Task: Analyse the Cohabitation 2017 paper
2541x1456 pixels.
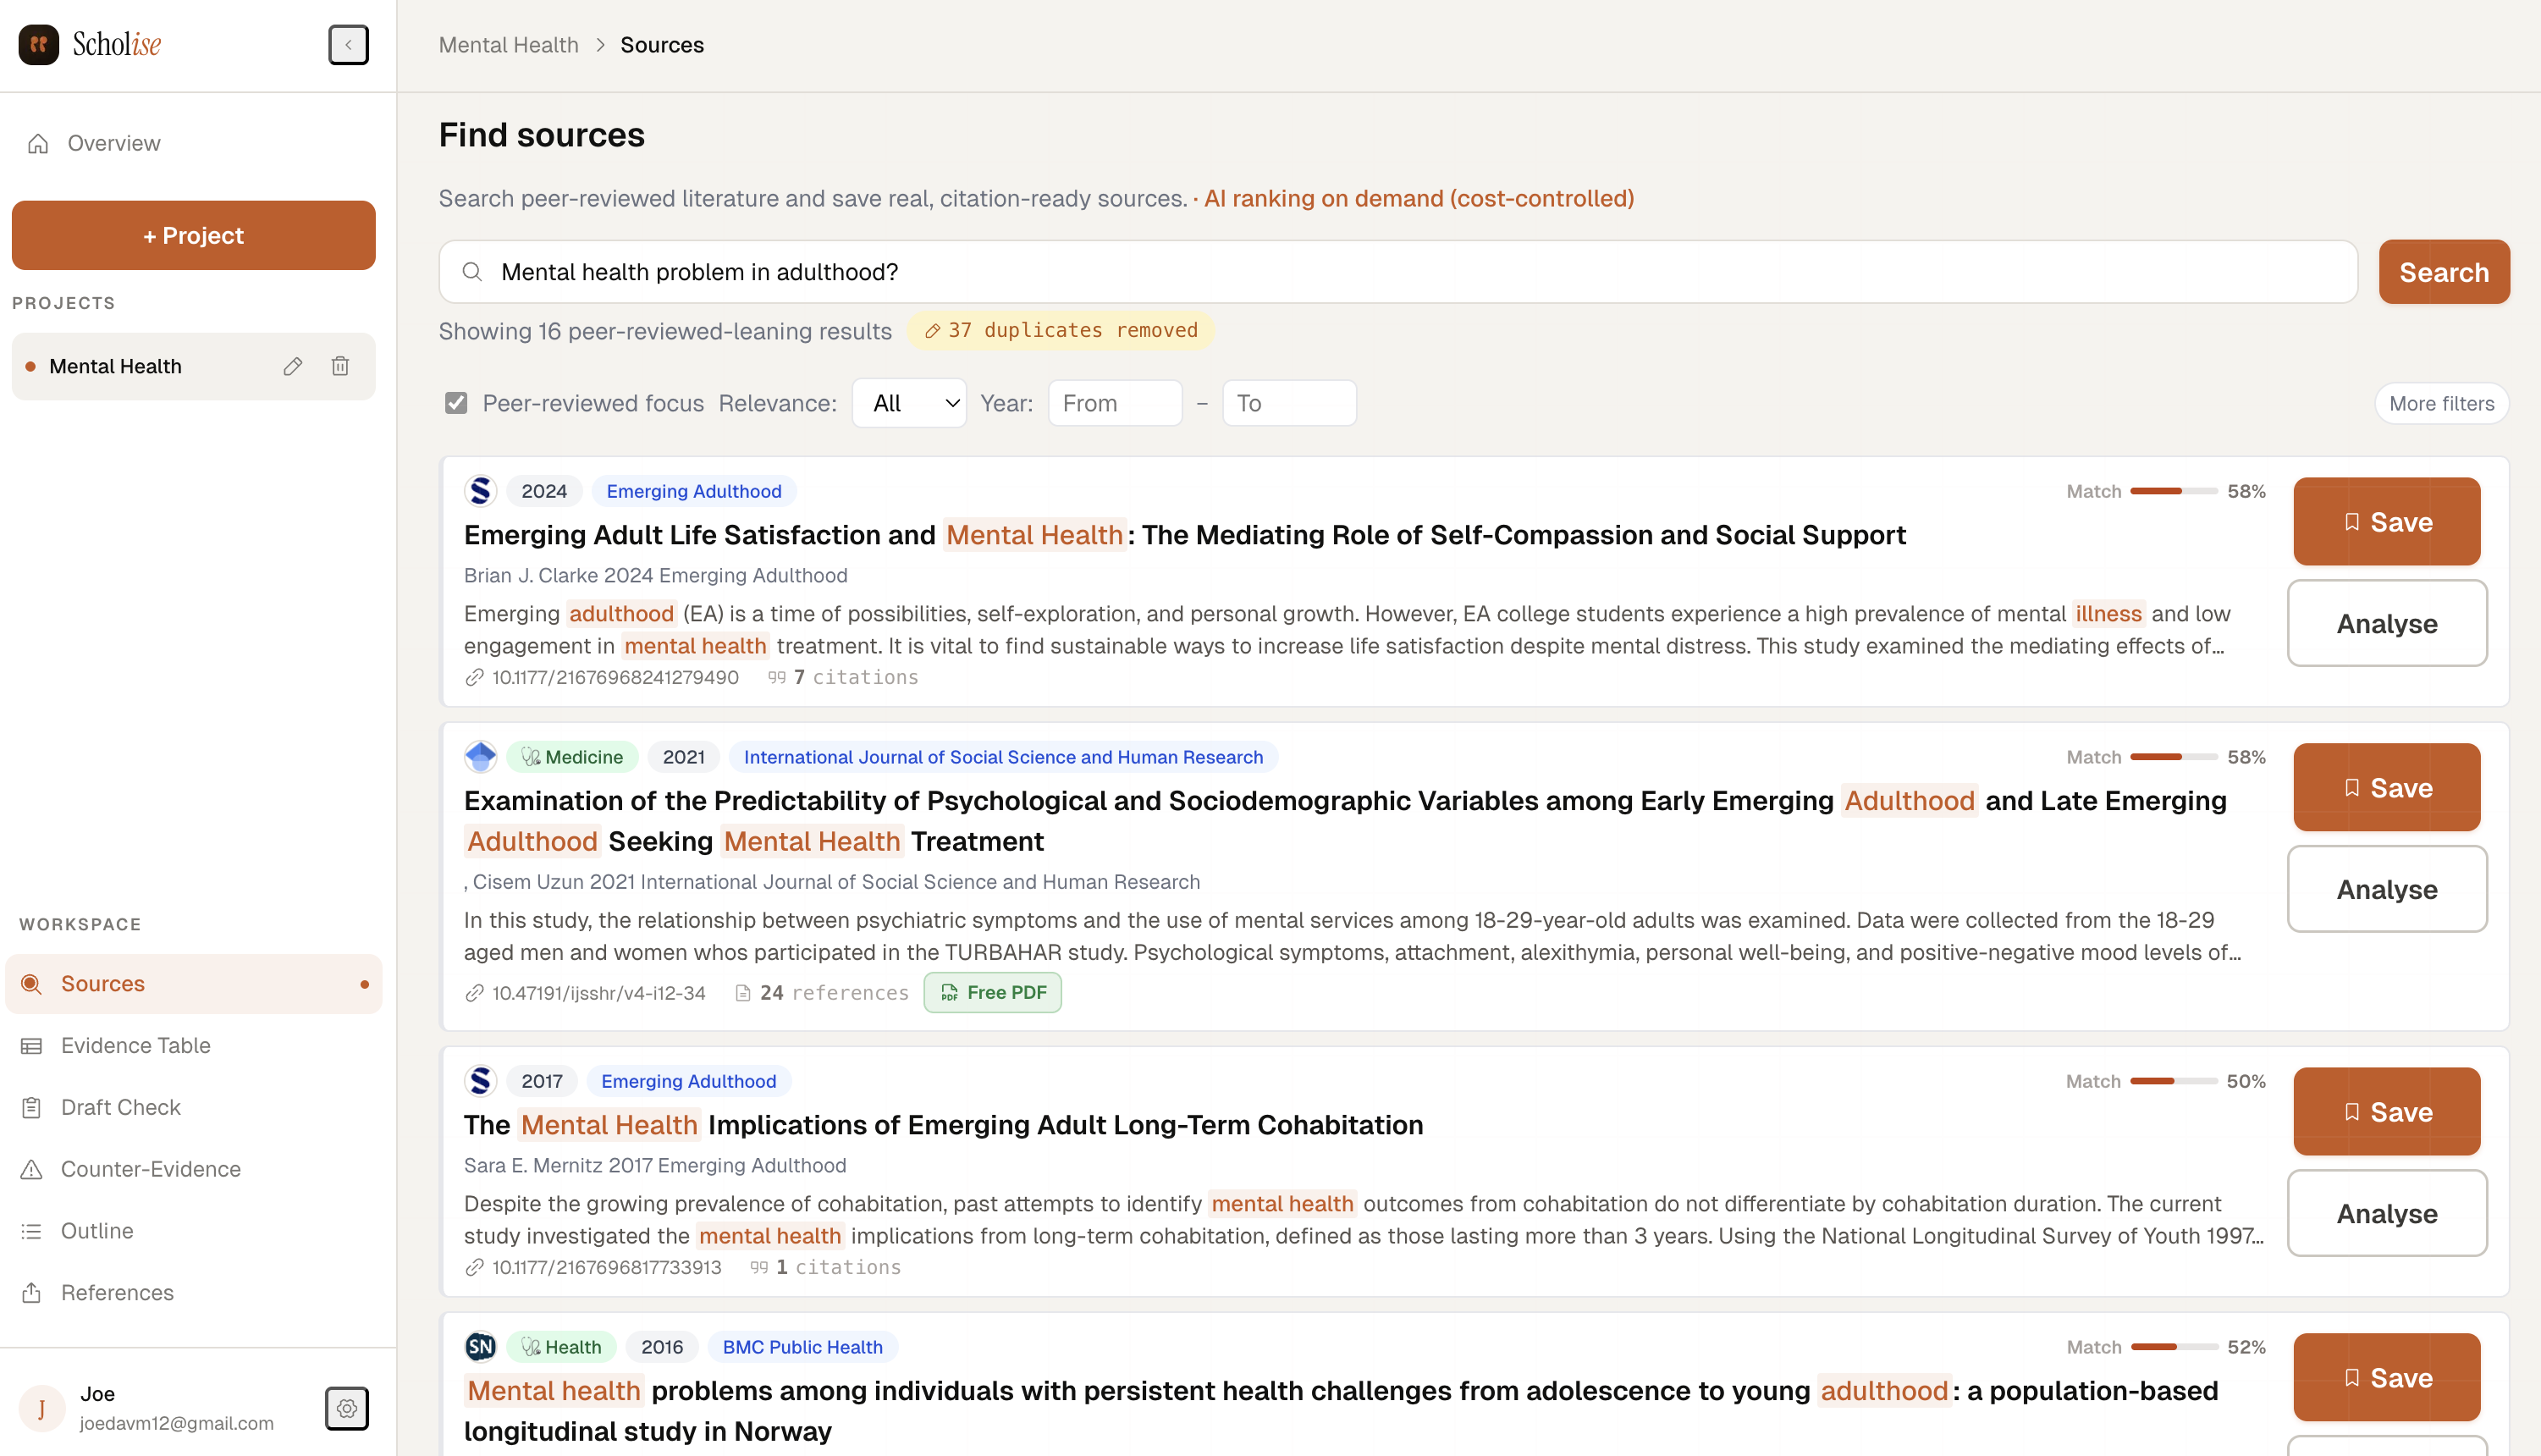Action: tap(2386, 1213)
